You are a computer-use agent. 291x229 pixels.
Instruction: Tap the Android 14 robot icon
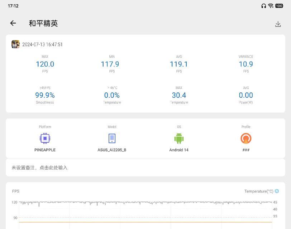click(179, 138)
